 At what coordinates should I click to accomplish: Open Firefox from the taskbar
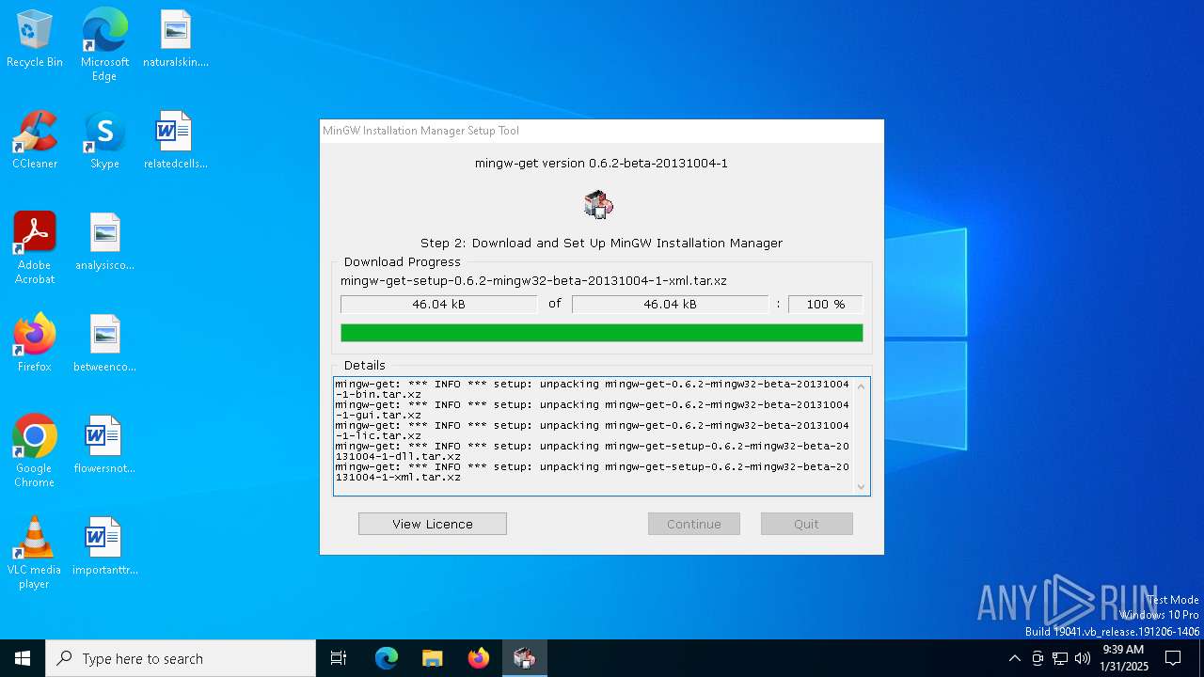(x=478, y=658)
